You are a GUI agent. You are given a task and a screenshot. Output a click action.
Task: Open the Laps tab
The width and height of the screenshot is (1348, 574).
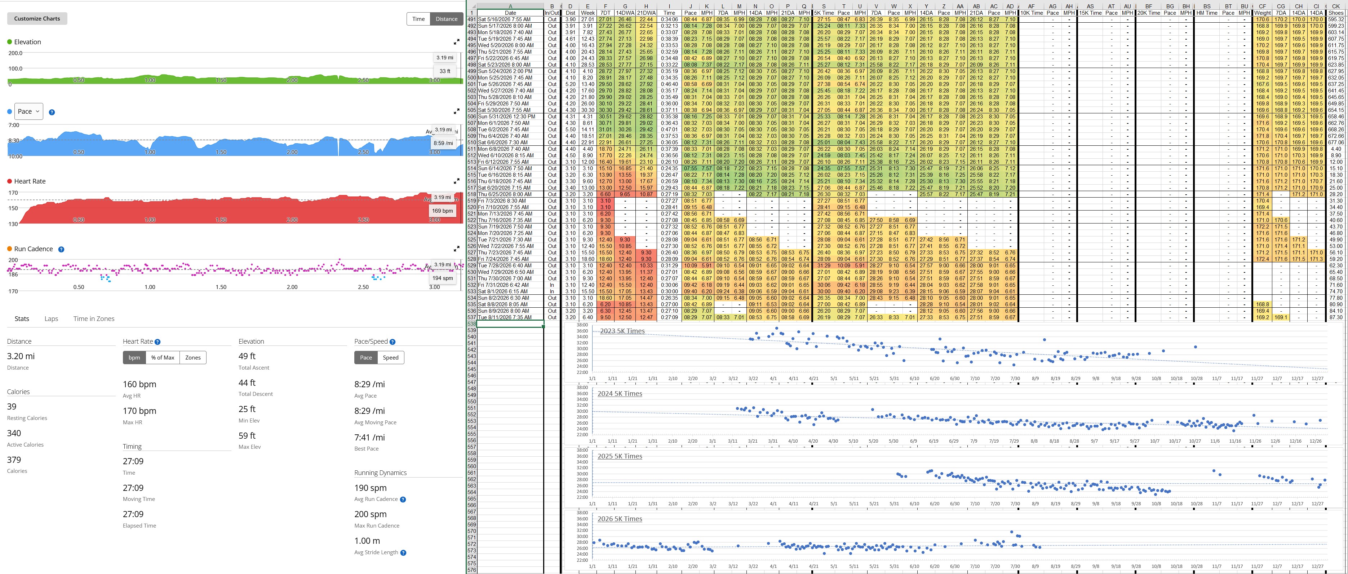coord(51,318)
